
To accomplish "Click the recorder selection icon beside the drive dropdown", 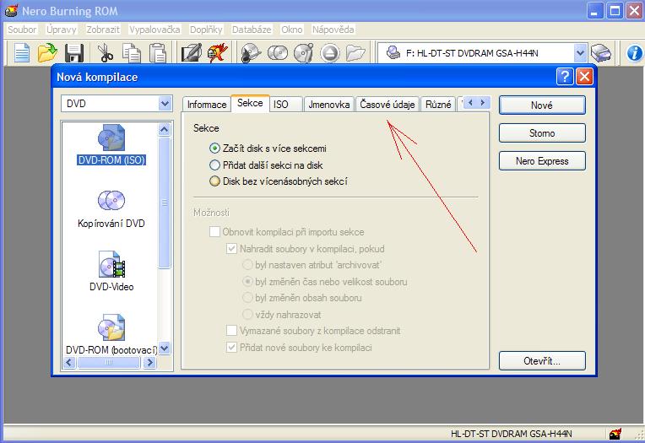I will pyautogui.click(x=601, y=53).
